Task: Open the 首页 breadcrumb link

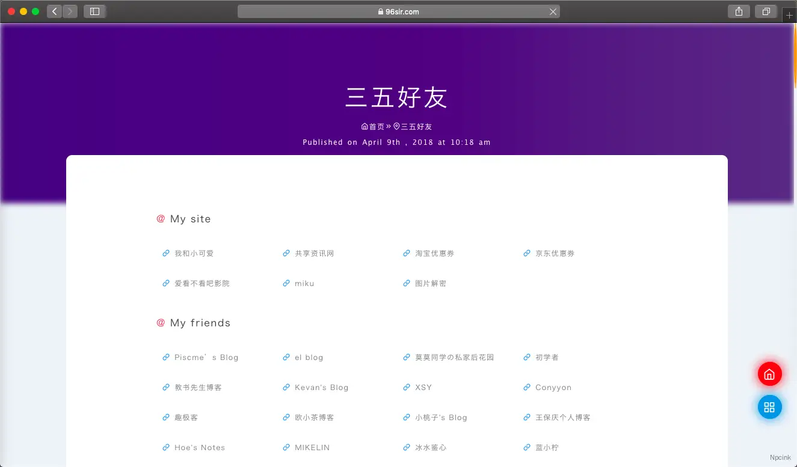Action: pos(373,127)
